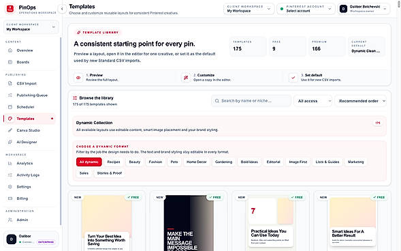Filter by Image First format
The width and height of the screenshot is (401, 251).
298,162
